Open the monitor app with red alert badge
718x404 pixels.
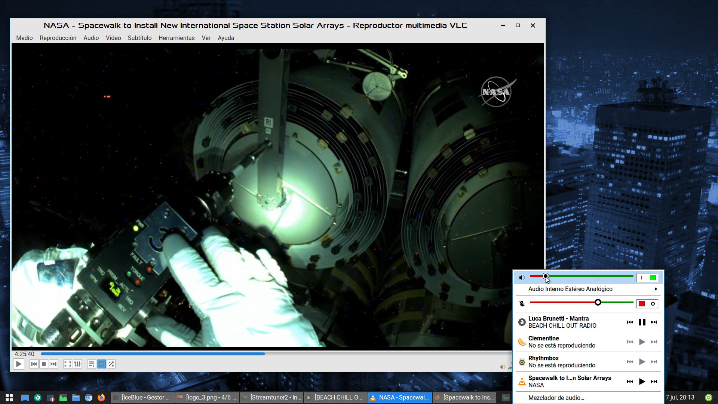pyautogui.click(x=50, y=398)
